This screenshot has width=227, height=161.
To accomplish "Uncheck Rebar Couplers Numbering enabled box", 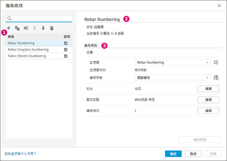I will (66, 50).
